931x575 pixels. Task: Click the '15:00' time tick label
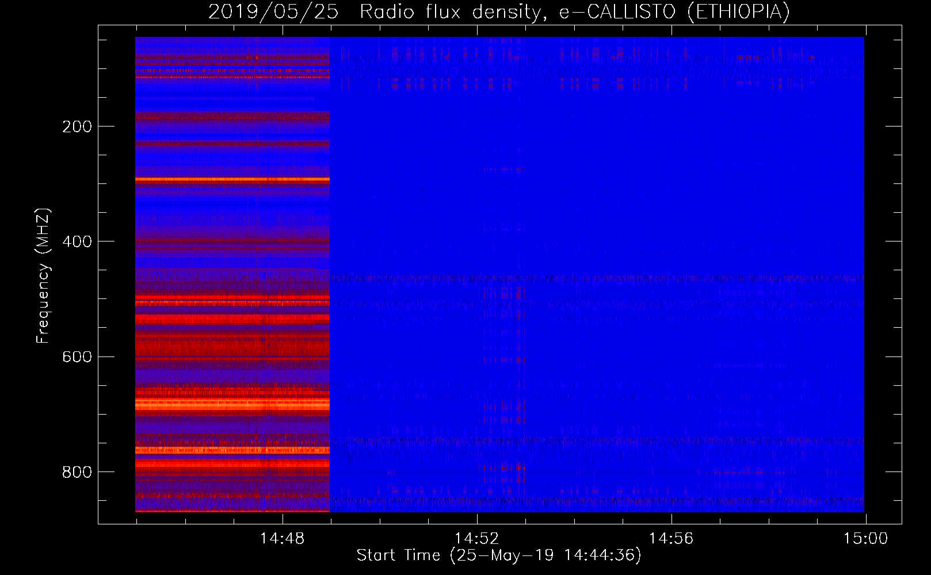click(865, 539)
